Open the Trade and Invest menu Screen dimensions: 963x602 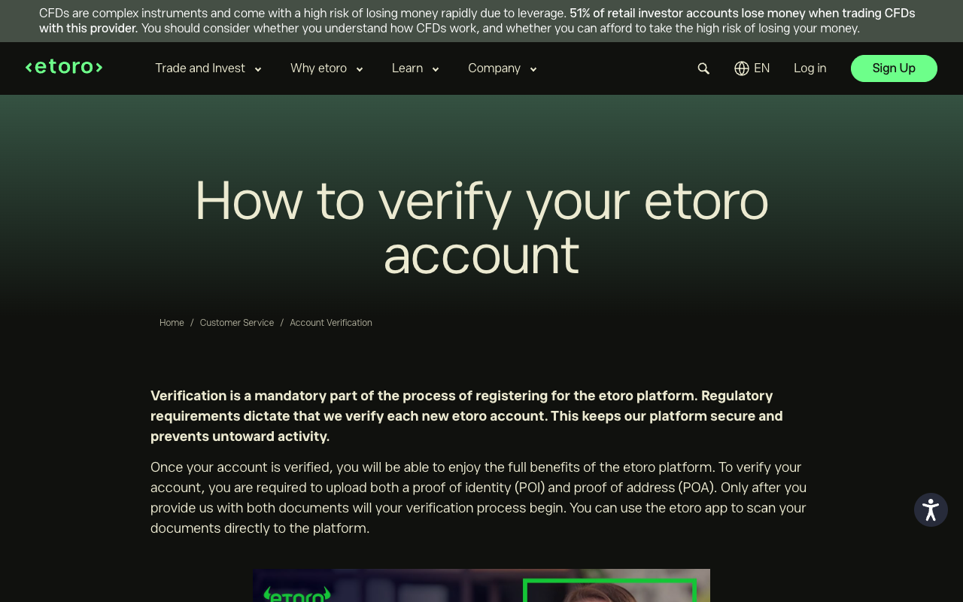point(200,68)
